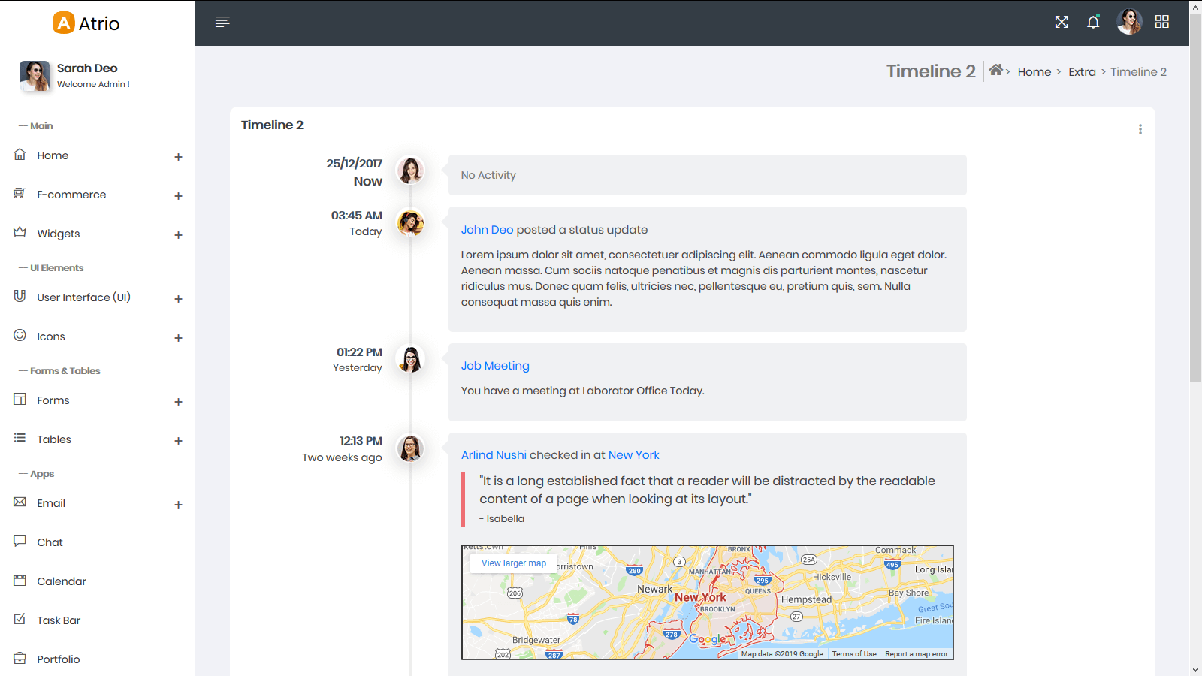Image resolution: width=1202 pixels, height=676 pixels.
Task: Click the Atrio logo
Action: tap(86, 23)
